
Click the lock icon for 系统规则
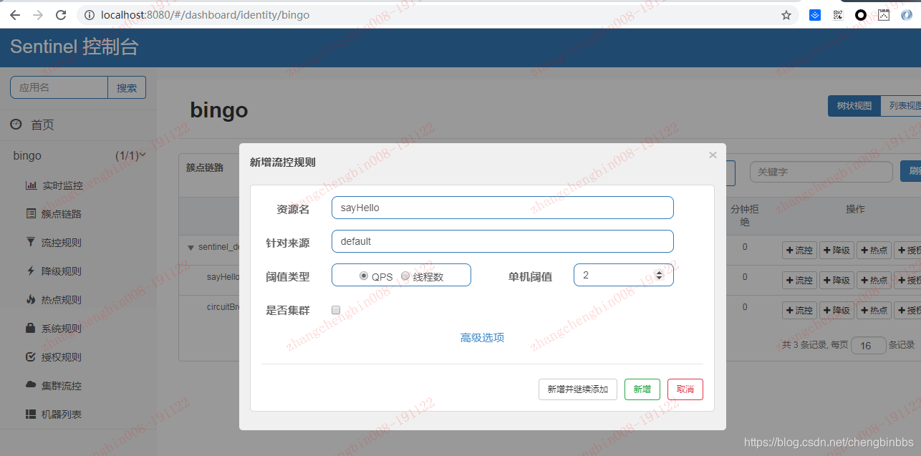(x=31, y=328)
